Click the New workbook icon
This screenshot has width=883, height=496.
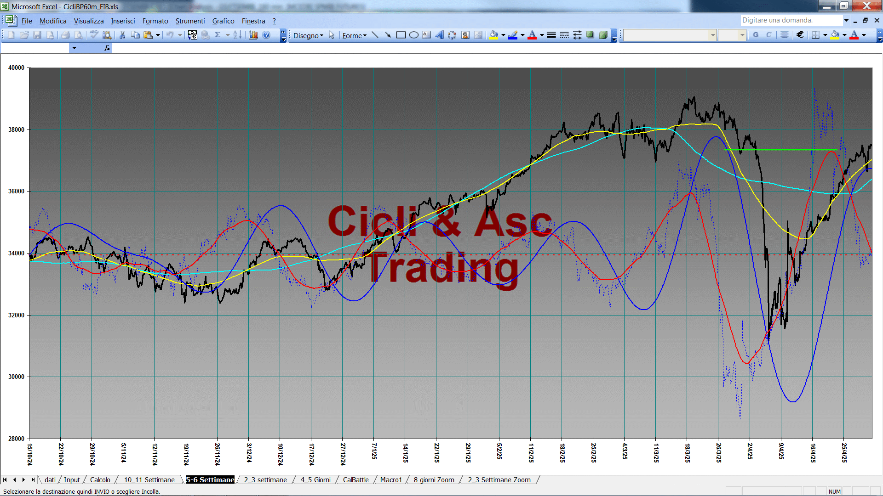pos(11,35)
